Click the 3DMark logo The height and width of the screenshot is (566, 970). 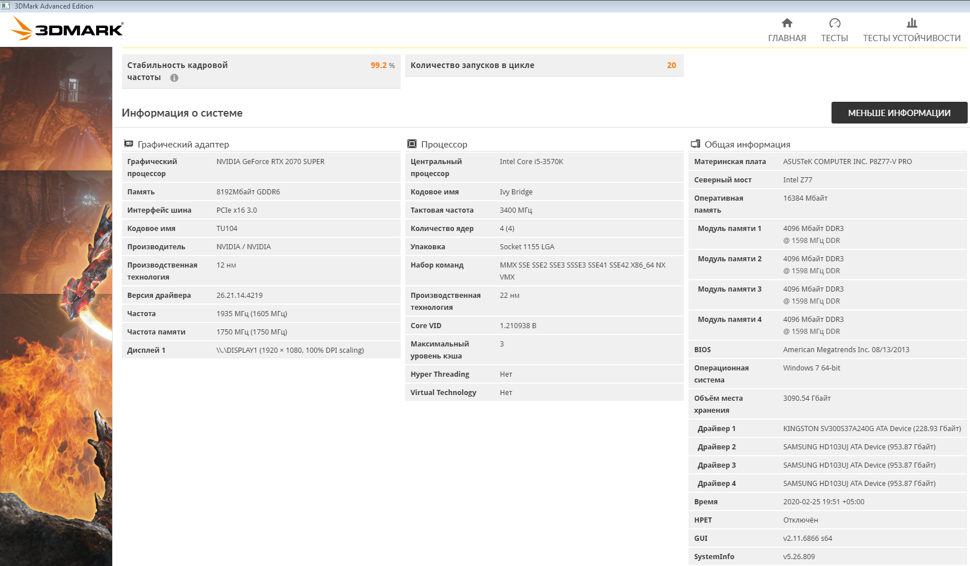(x=68, y=28)
